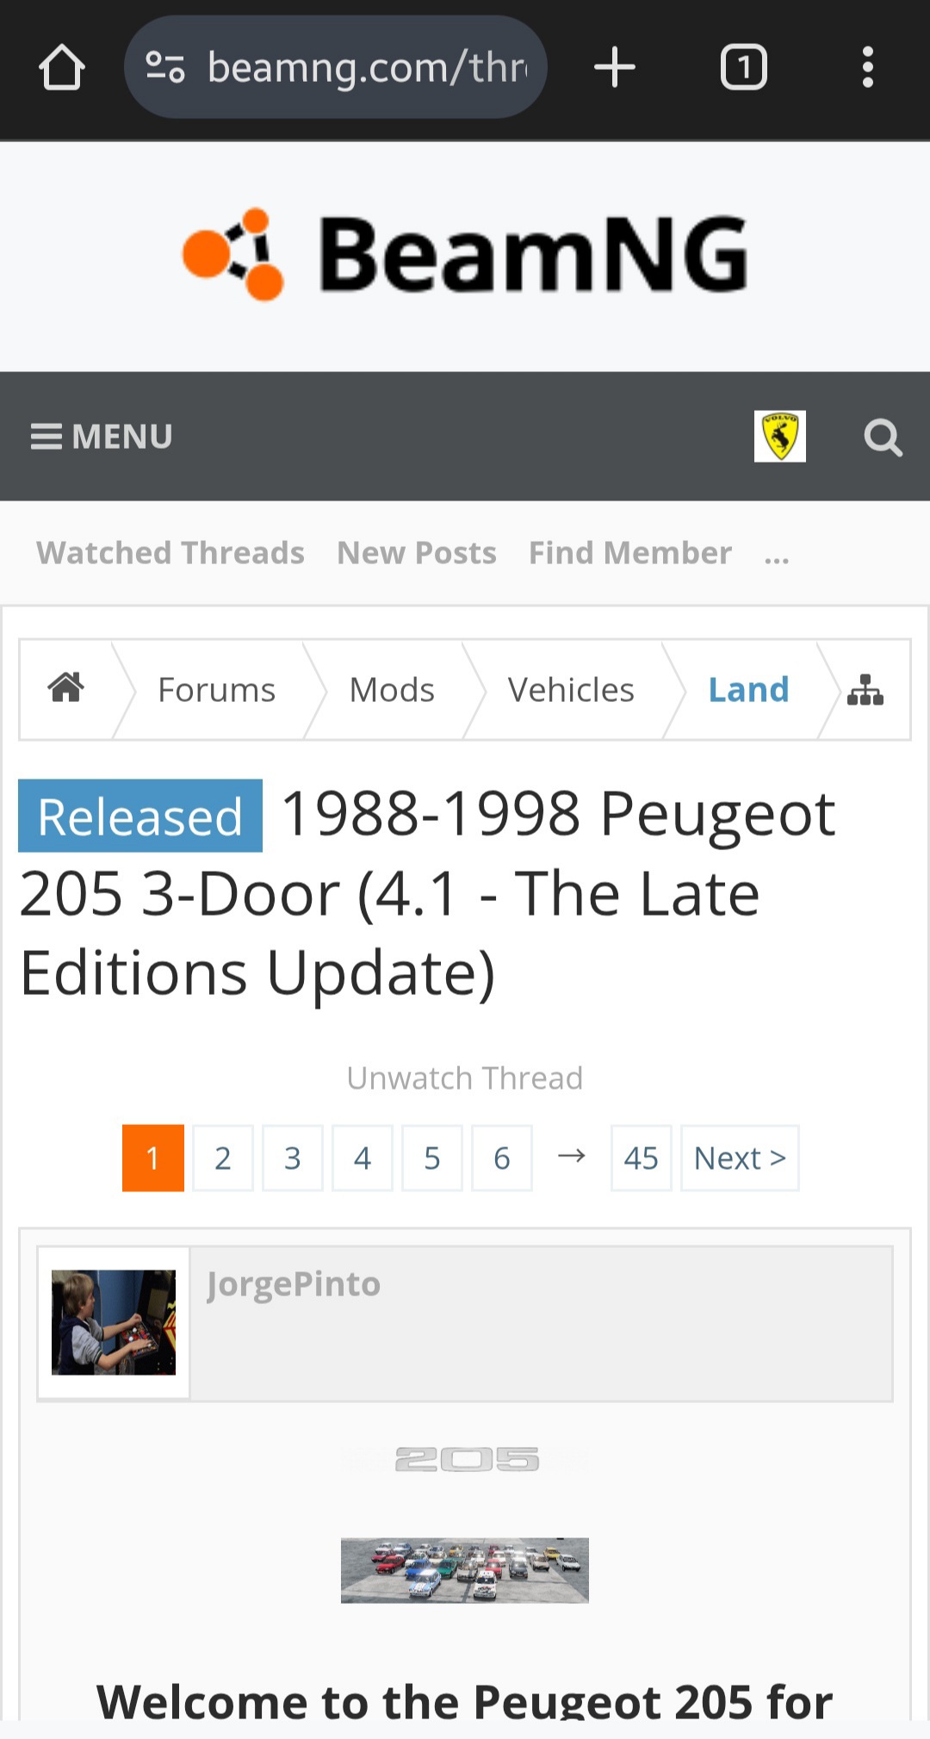This screenshot has height=1739, width=930.
Task: Jump to page range using arrow between 6 and 45
Action: click(572, 1157)
